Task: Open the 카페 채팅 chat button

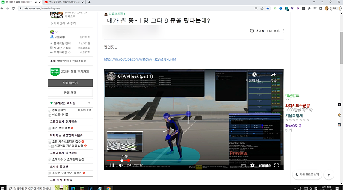Action: tap(70, 93)
